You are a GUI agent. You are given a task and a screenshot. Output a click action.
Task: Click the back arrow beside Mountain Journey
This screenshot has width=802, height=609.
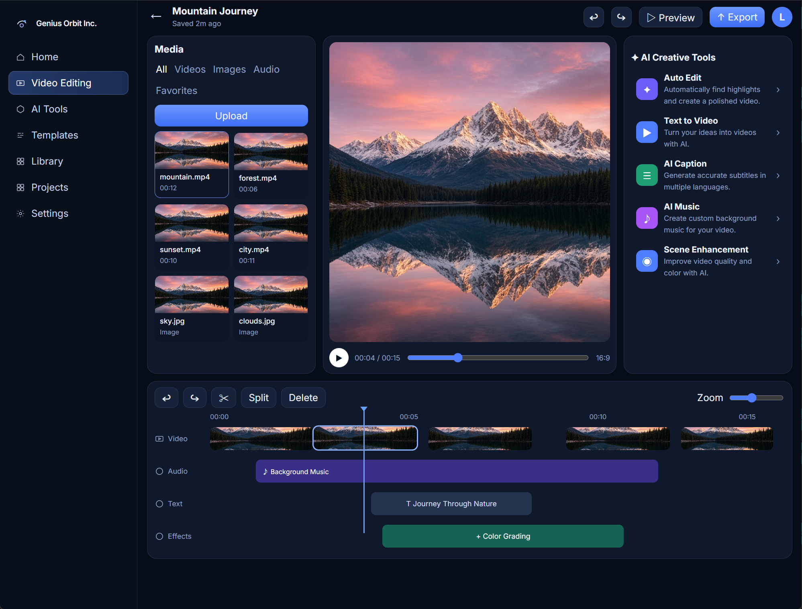pos(156,16)
